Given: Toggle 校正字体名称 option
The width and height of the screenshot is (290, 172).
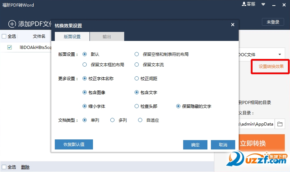Looking at the screenshot, I should point(85,78).
